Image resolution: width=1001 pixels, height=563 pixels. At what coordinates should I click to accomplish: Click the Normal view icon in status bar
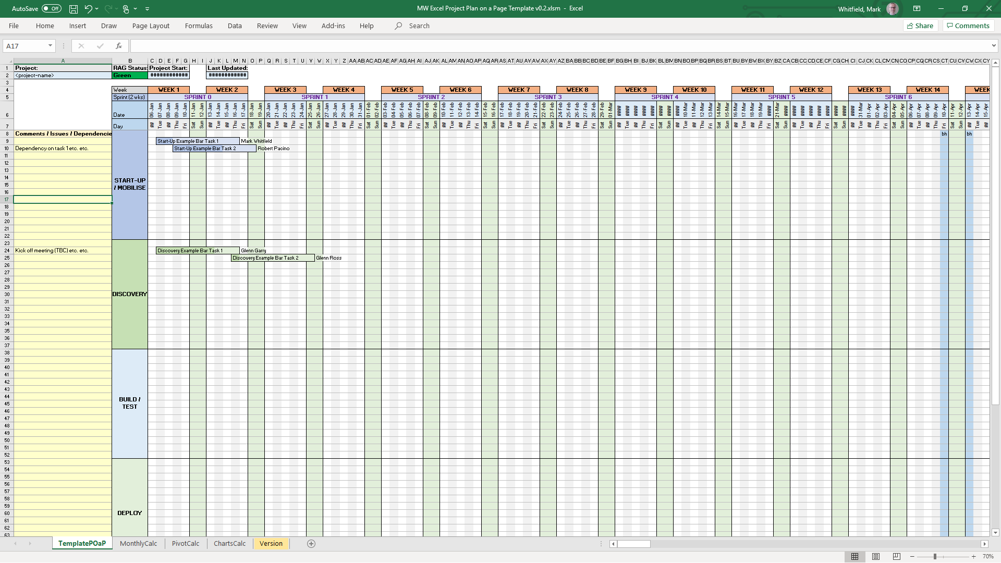click(x=855, y=556)
